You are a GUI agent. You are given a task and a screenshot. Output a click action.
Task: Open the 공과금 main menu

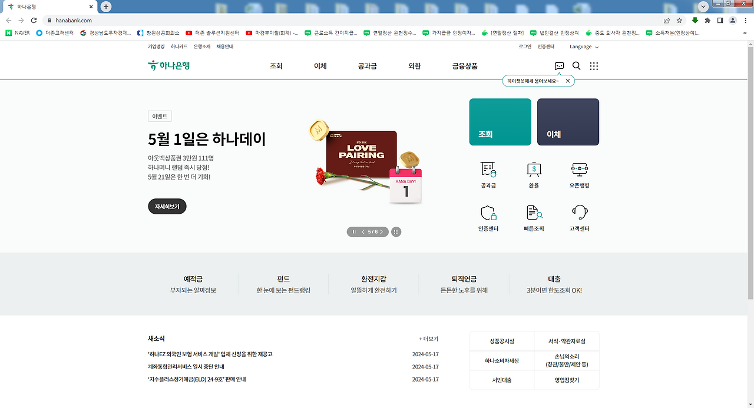pos(368,66)
